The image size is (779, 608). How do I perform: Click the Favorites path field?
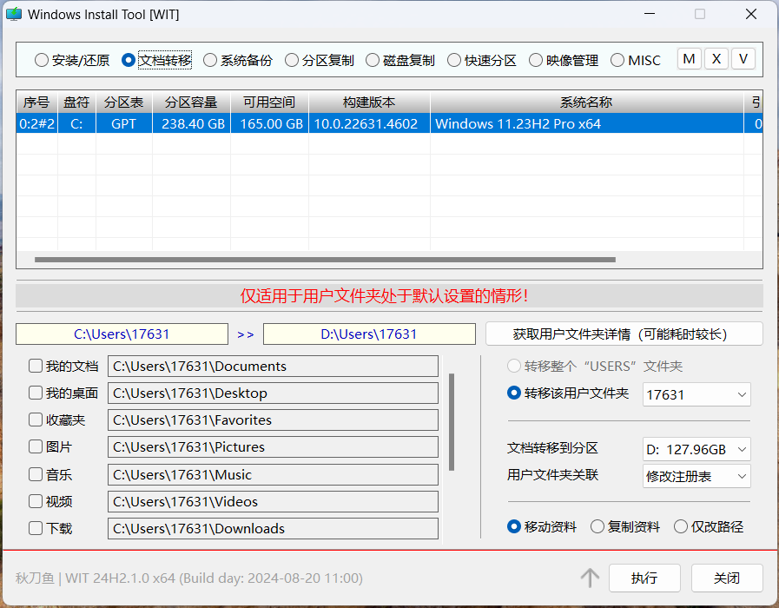coord(273,420)
